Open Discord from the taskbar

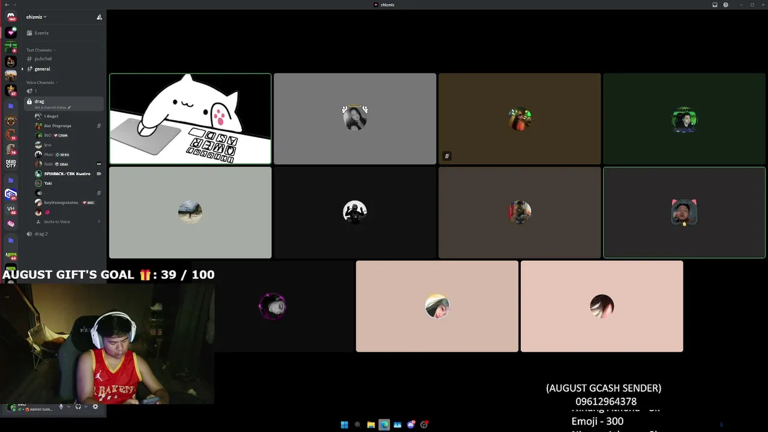pyautogui.click(x=411, y=425)
